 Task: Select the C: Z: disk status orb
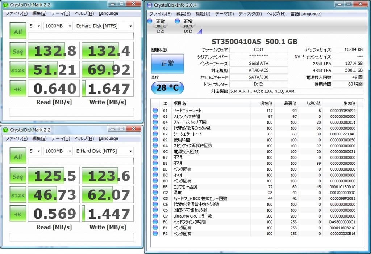[x=150, y=21]
